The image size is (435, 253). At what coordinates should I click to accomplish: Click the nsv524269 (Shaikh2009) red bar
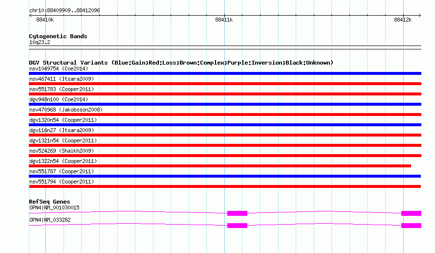pos(225,156)
